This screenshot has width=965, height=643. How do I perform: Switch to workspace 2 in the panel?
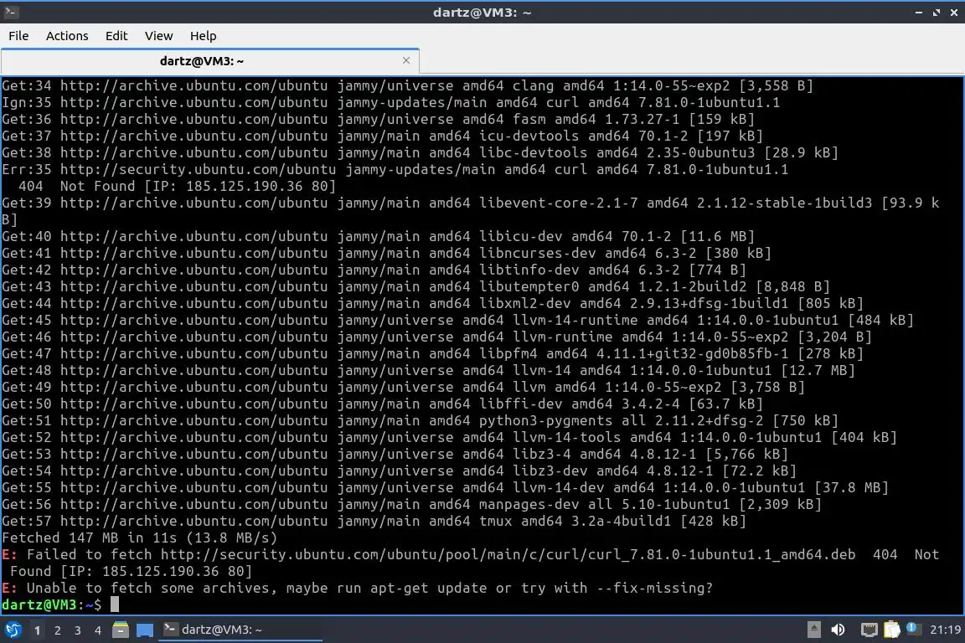click(x=58, y=630)
